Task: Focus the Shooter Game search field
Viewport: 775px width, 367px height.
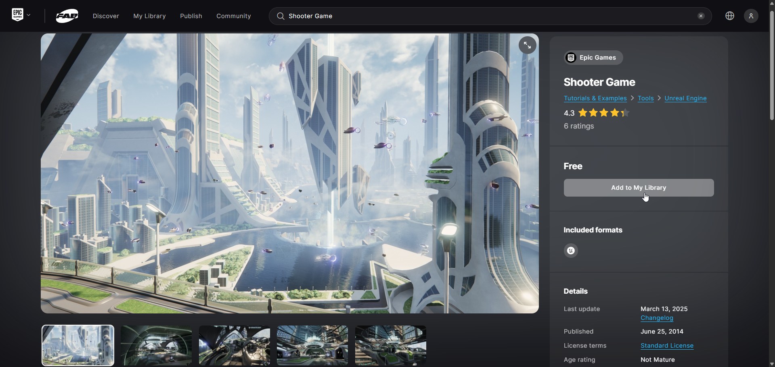Action: (x=490, y=16)
